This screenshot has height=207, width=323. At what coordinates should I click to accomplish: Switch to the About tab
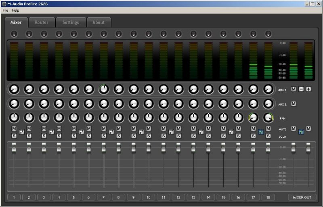point(99,22)
